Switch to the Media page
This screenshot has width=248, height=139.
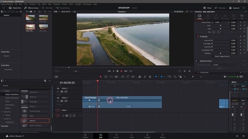[85, 136]
